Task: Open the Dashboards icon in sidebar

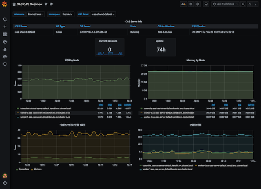Action: 5,34
